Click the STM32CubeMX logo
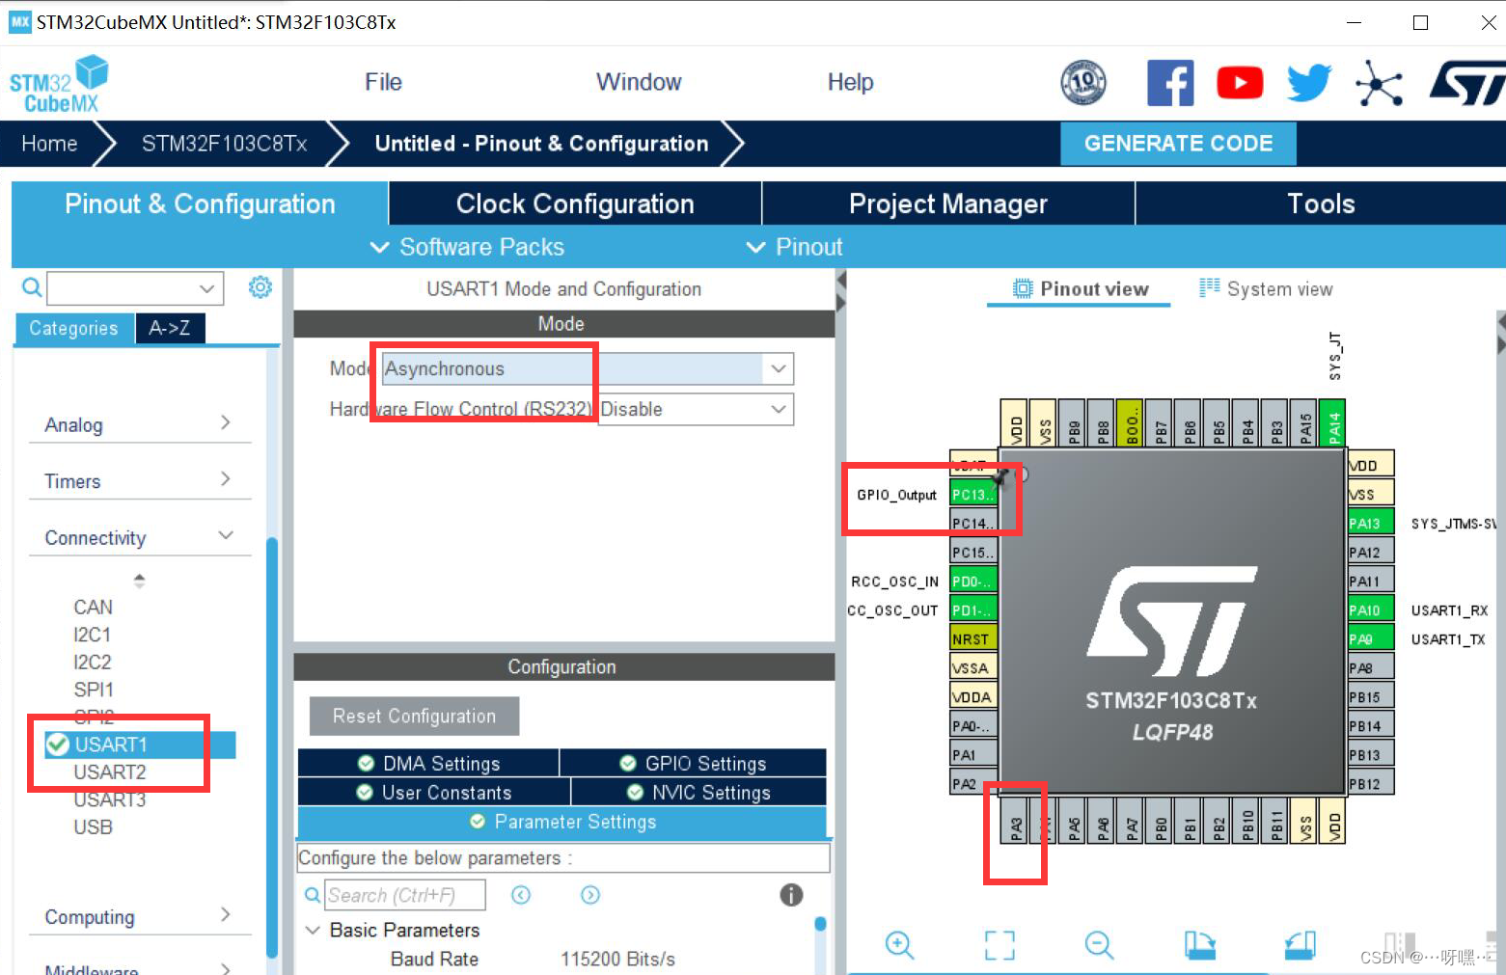Screen dimensions: 1506x975 click(58, 84)
